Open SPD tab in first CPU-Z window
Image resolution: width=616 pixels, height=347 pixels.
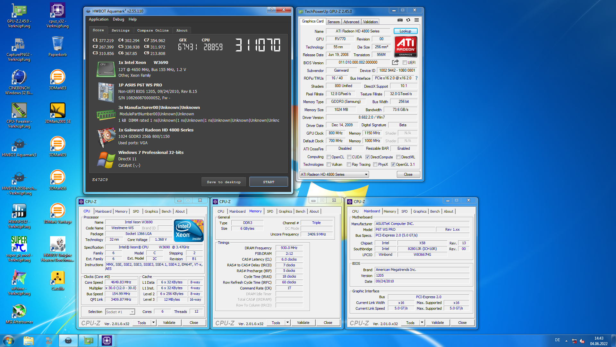pyautogui.click(x=136, y=211)
